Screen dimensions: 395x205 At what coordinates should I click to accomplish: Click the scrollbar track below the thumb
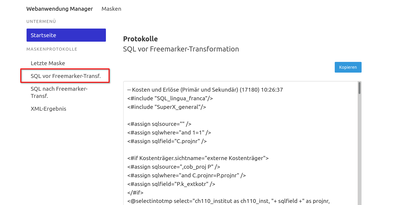[x=359, y=149]
